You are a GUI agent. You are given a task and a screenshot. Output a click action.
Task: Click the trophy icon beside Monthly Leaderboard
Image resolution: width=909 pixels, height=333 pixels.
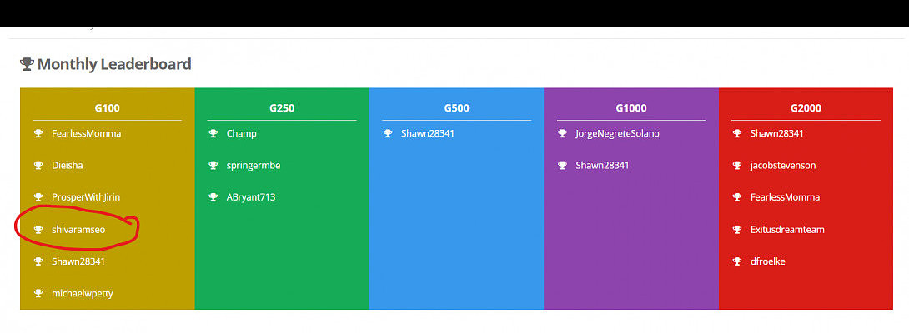pyautogui.click(x=28, y=64)
